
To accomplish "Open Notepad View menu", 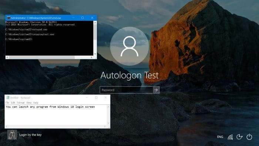I will pos(29,103).
